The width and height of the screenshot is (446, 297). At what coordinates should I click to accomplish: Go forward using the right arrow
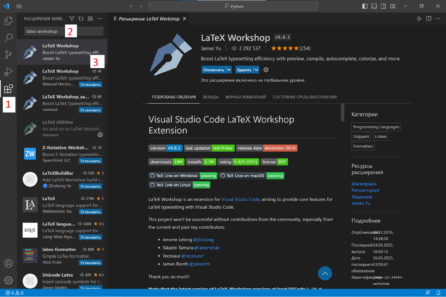[141, 6]
